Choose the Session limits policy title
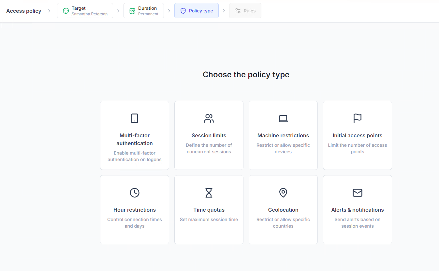This screenshot has height=271, width=439. point(209,135)
